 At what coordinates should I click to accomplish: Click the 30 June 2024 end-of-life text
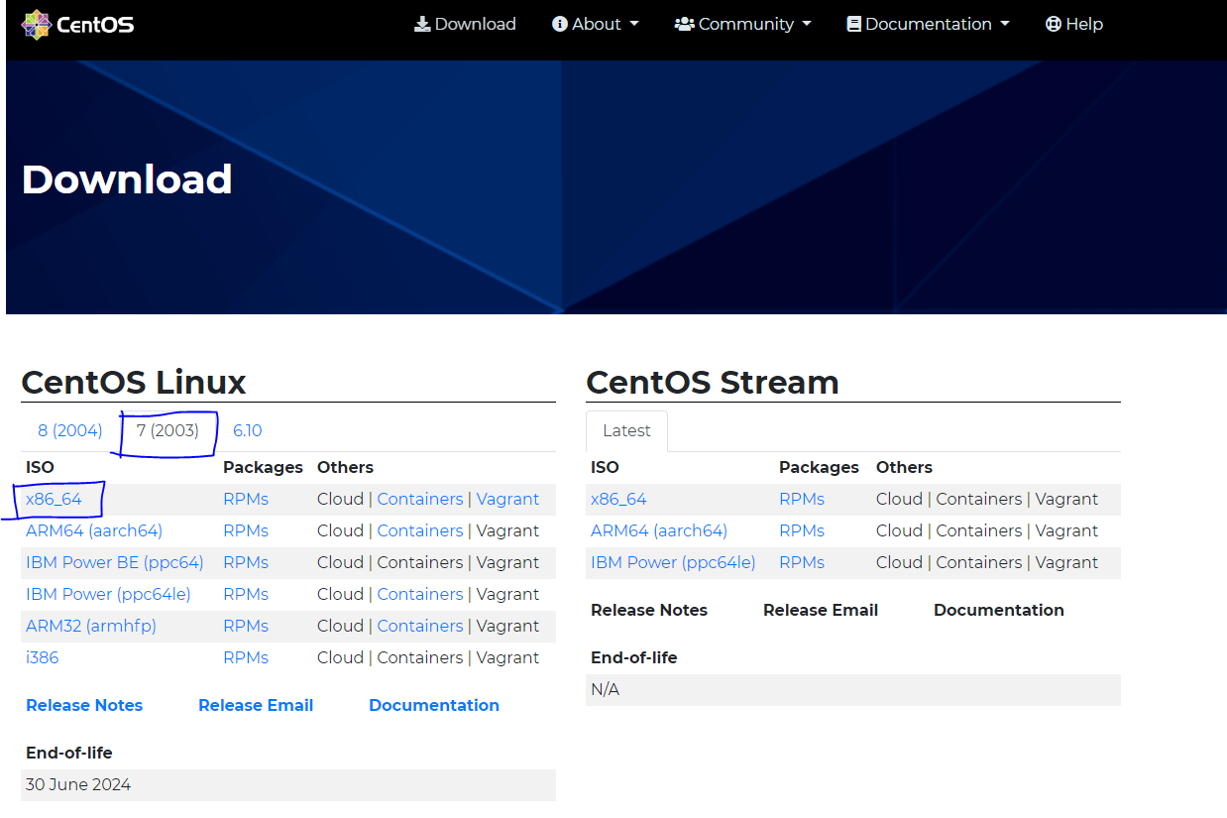click(x=78, y=784)
